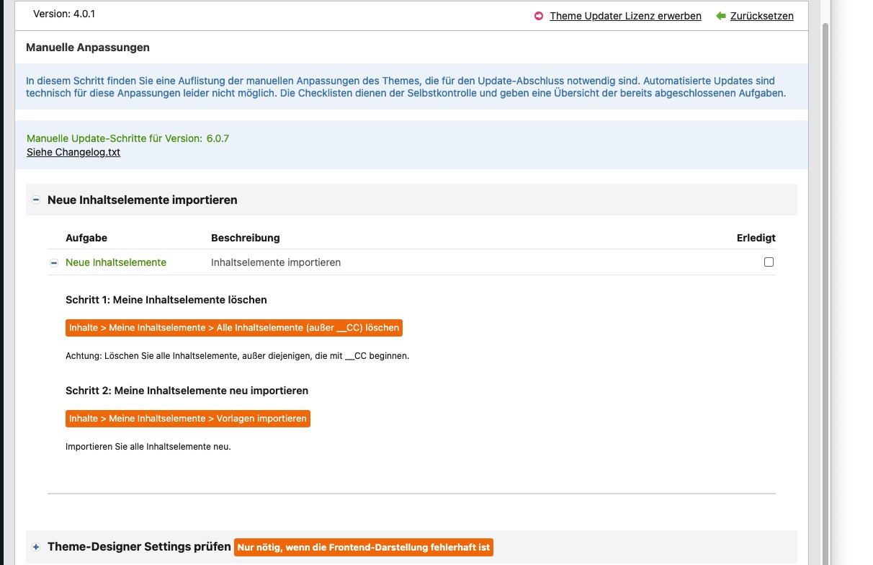Click the orange Alle Inhaltselemente löschen path badge

coord(234,328)
